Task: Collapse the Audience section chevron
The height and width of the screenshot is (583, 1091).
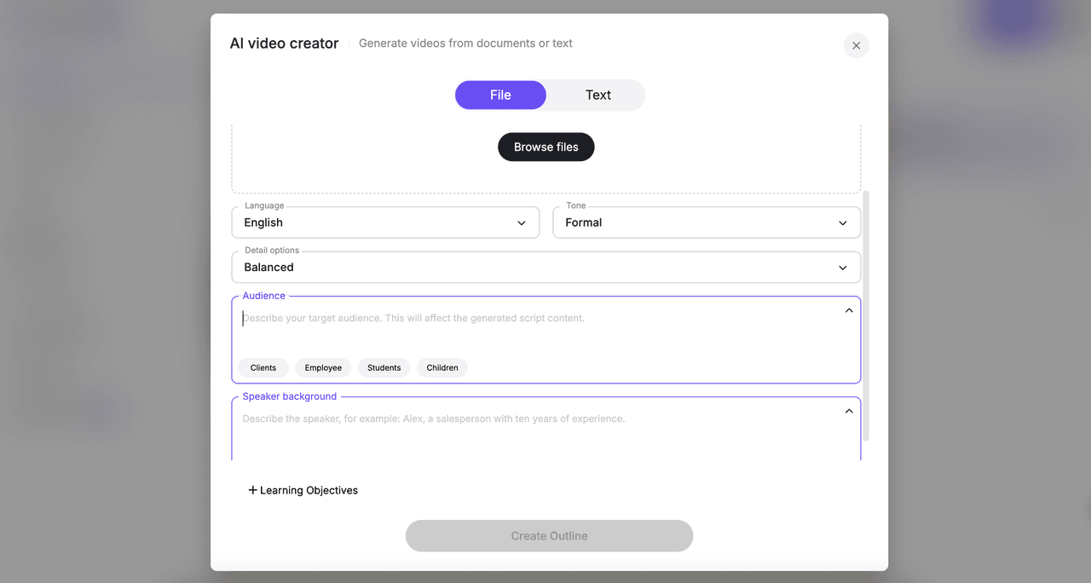Action: click(849, 310)
